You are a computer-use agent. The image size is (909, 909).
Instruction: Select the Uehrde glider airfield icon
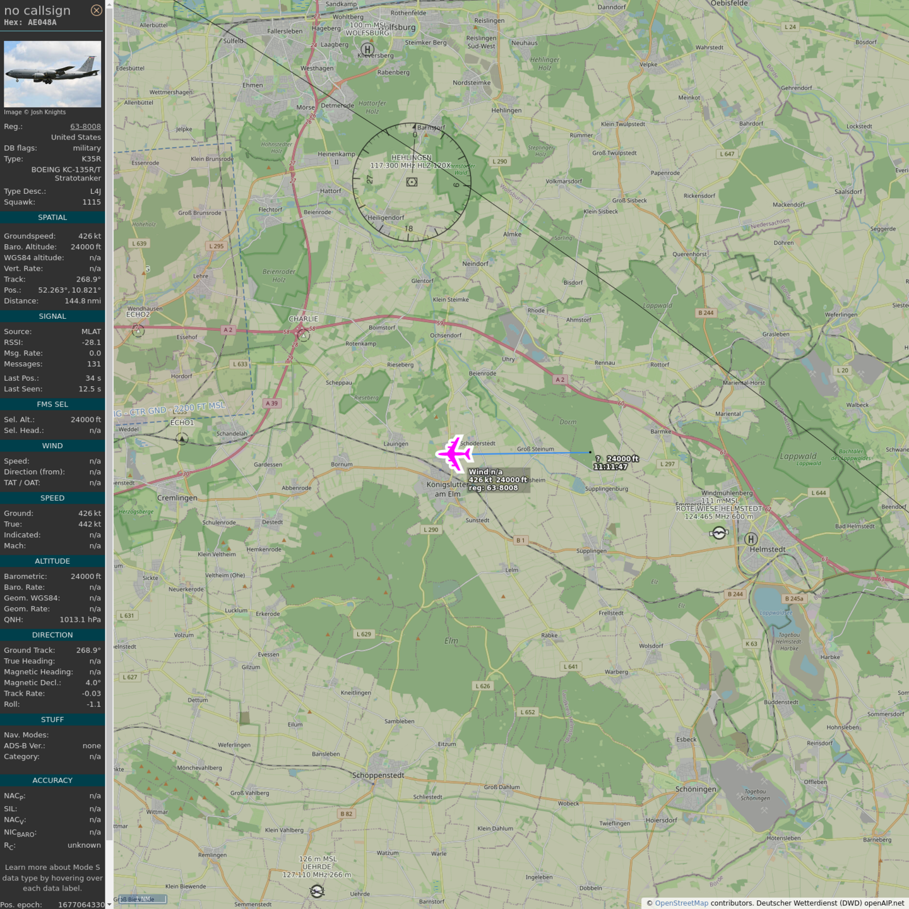pos(317,891)
